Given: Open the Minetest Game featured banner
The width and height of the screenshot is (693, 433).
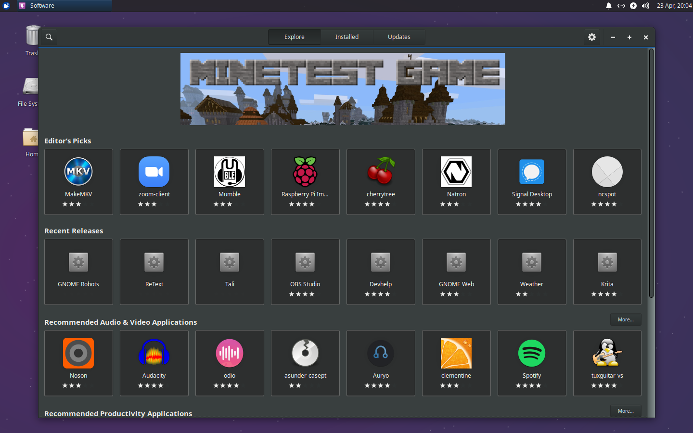Looking at the screenshot, I should [342, 89].
